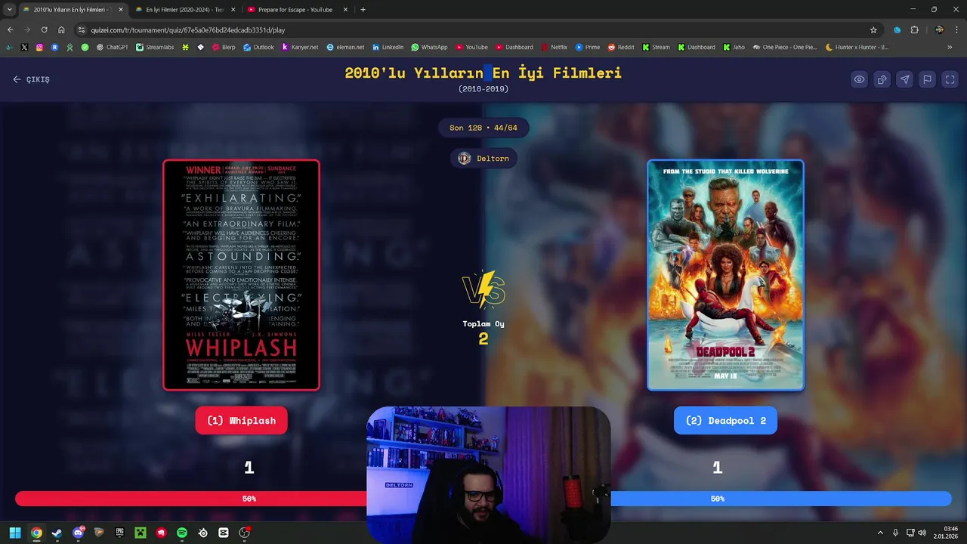The width and height of the screenshot is (967, 544).
Task: Open Epic Games launcher from taskbar
Action: [119, 533]
